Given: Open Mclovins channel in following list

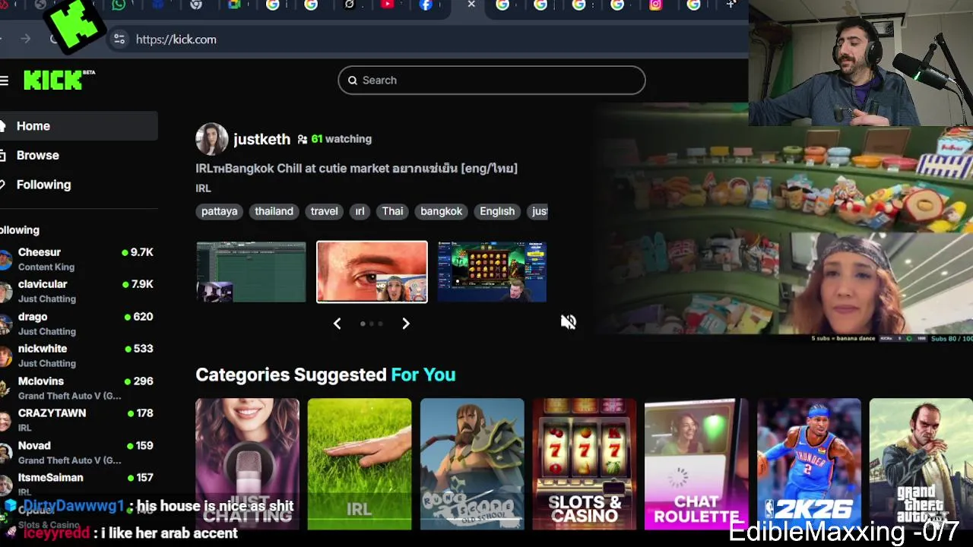Looking at the screenshot, I should tap(78, 388).
